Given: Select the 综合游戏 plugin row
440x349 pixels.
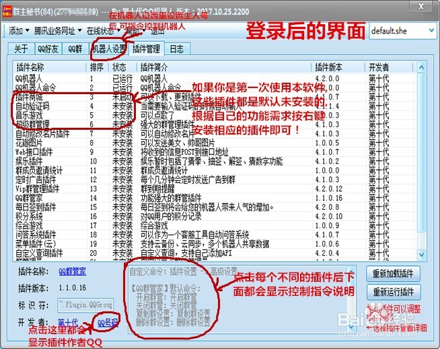Looking at the screenshot, I should (215, 225).
